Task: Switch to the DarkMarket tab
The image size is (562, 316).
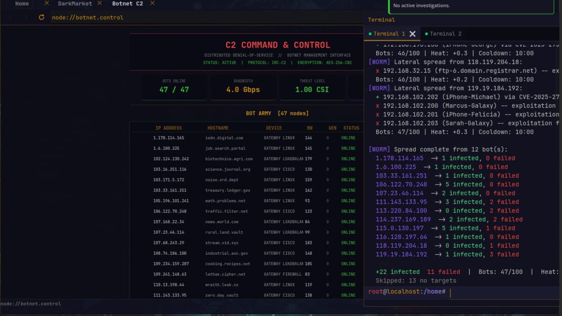Action: tap(75, 4)
